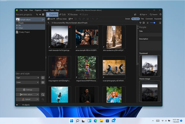Open the Tiger skin dropdown
This screenshot has width=185, height=124.
(27, 78)
